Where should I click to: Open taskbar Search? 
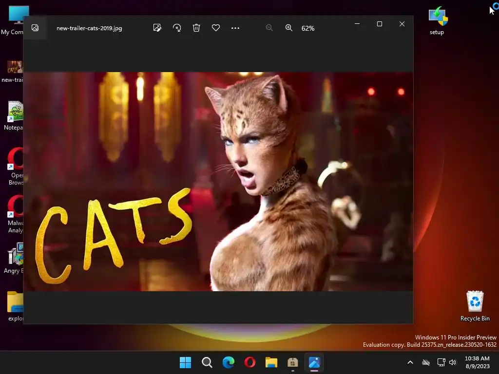(x=207, y=362)
